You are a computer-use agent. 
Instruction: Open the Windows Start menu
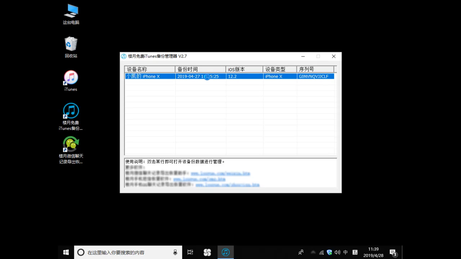tap(66, 252)
